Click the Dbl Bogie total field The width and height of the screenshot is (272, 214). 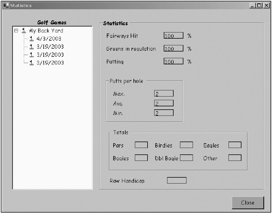point(186,158)
